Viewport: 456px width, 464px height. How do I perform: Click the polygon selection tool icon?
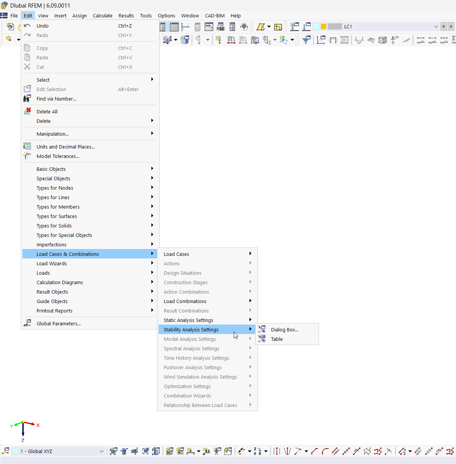[x=260, y=27]
